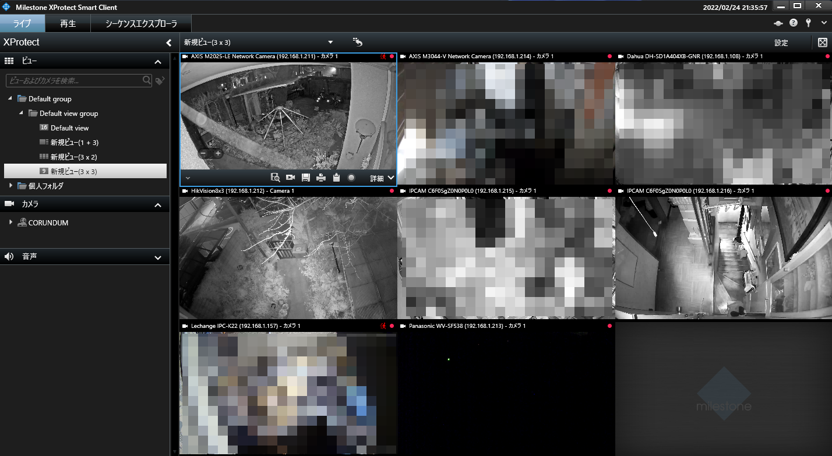
Task: Click the motion indicator on Lechange IPC-K22 title
Action: [383, 326]
